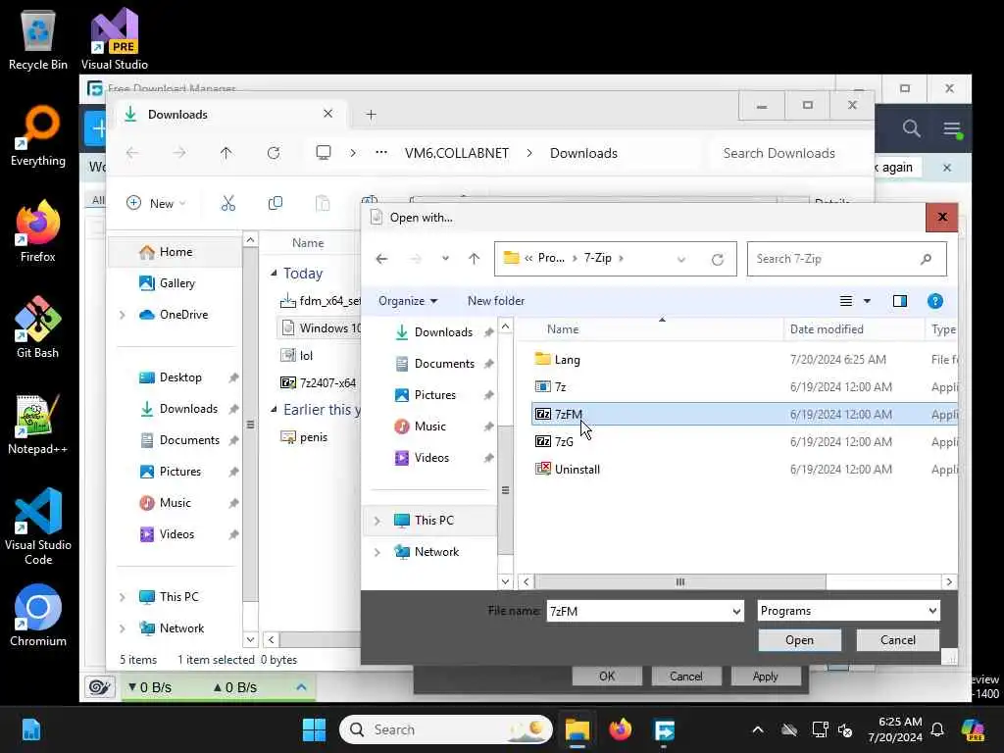Expand This PC in dialog navigation pane
Screen dimensions: 1004x753
coord(377,521)
